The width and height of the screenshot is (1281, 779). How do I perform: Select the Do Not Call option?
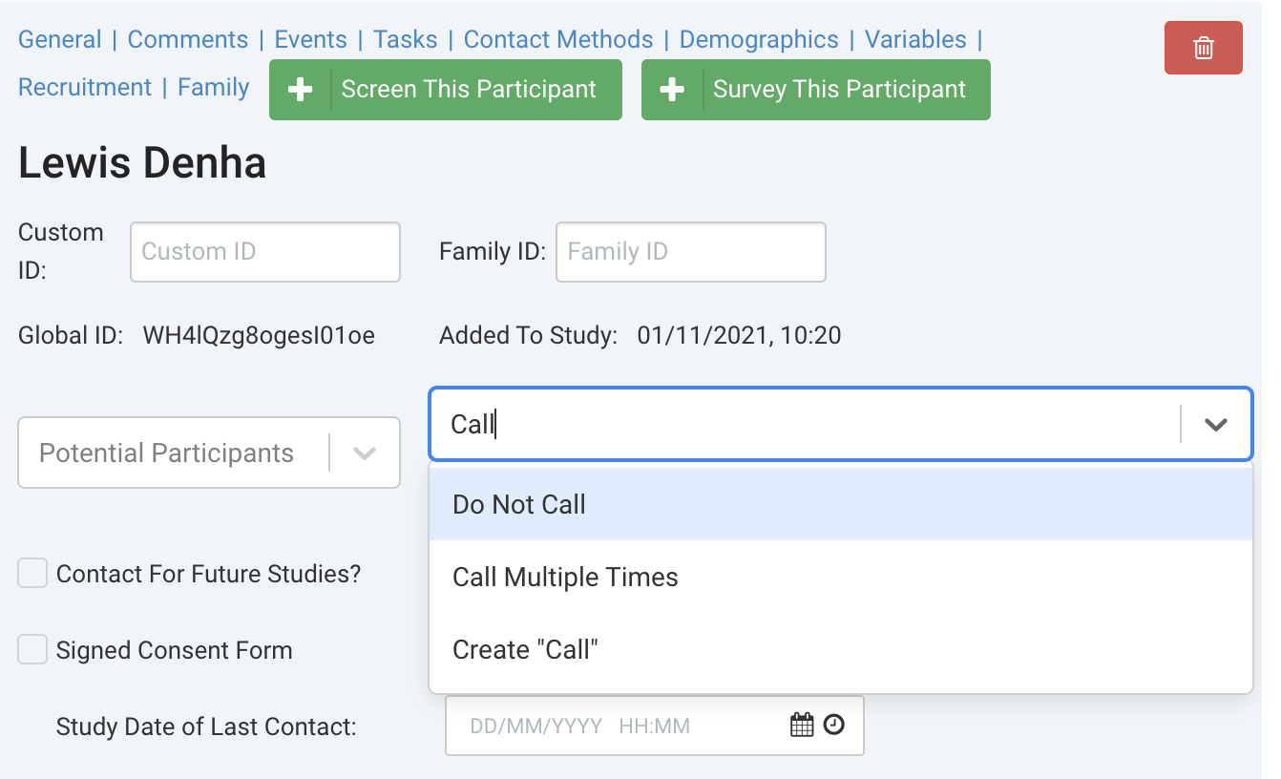[519, 505]
